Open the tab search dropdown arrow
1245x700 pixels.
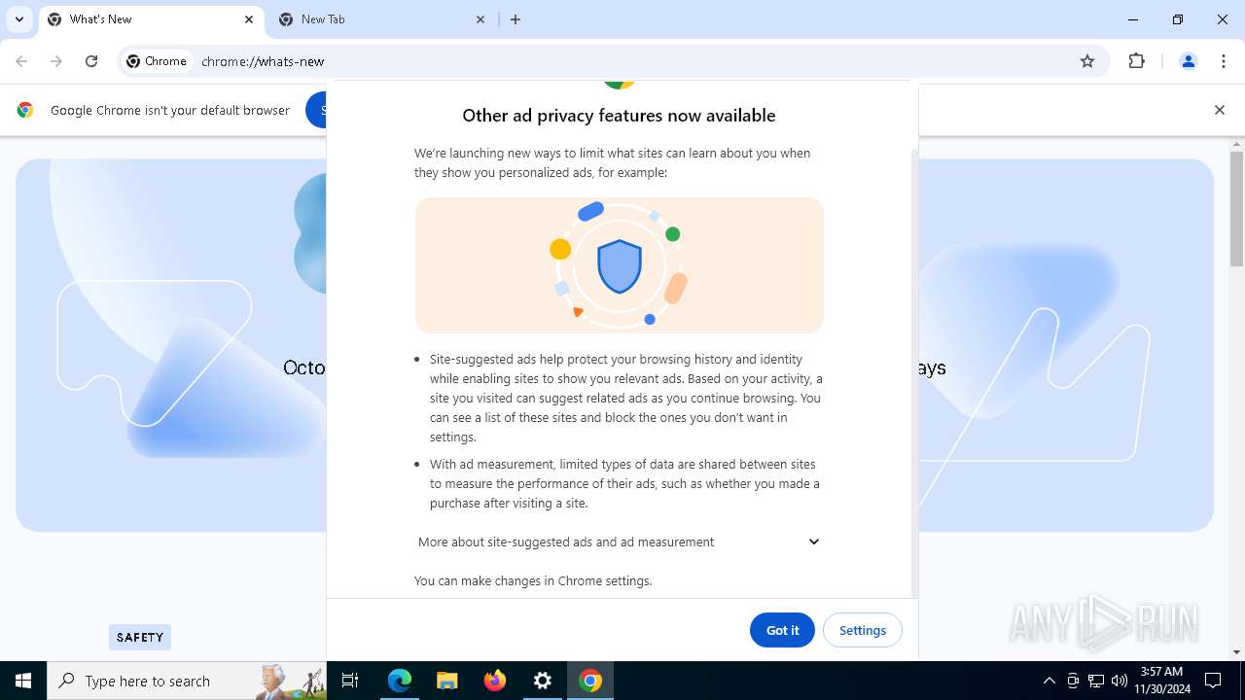coord(19,19)
